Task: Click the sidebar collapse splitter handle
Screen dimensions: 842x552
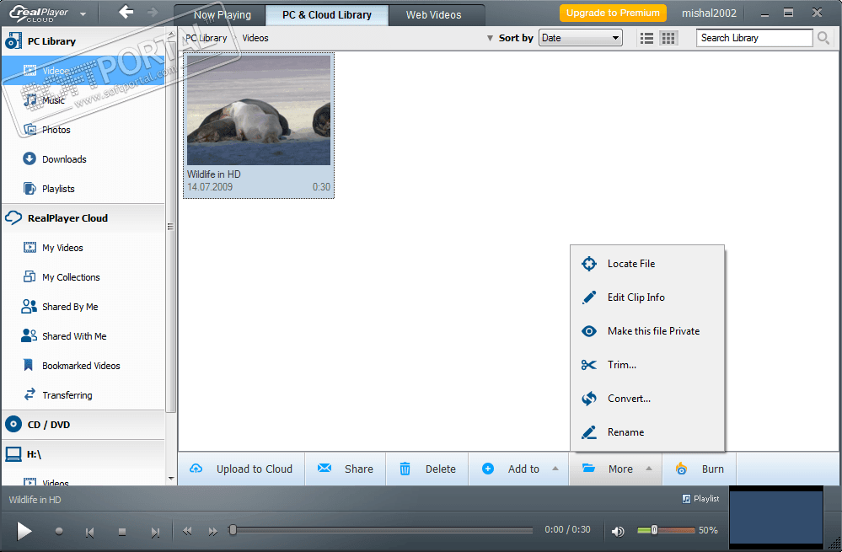Action: 171,227
